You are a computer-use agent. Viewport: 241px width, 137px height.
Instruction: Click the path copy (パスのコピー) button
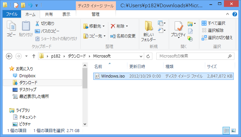click(47, 31)
